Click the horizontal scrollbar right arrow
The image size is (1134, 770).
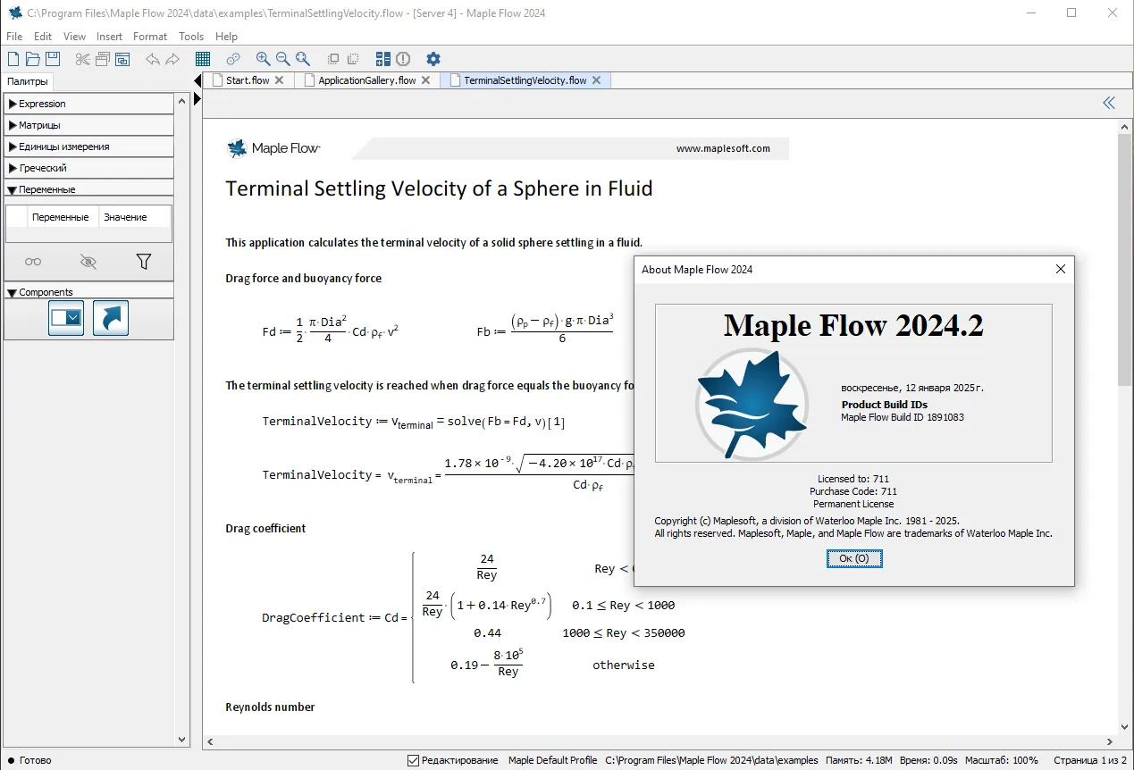pos(1110,742)
